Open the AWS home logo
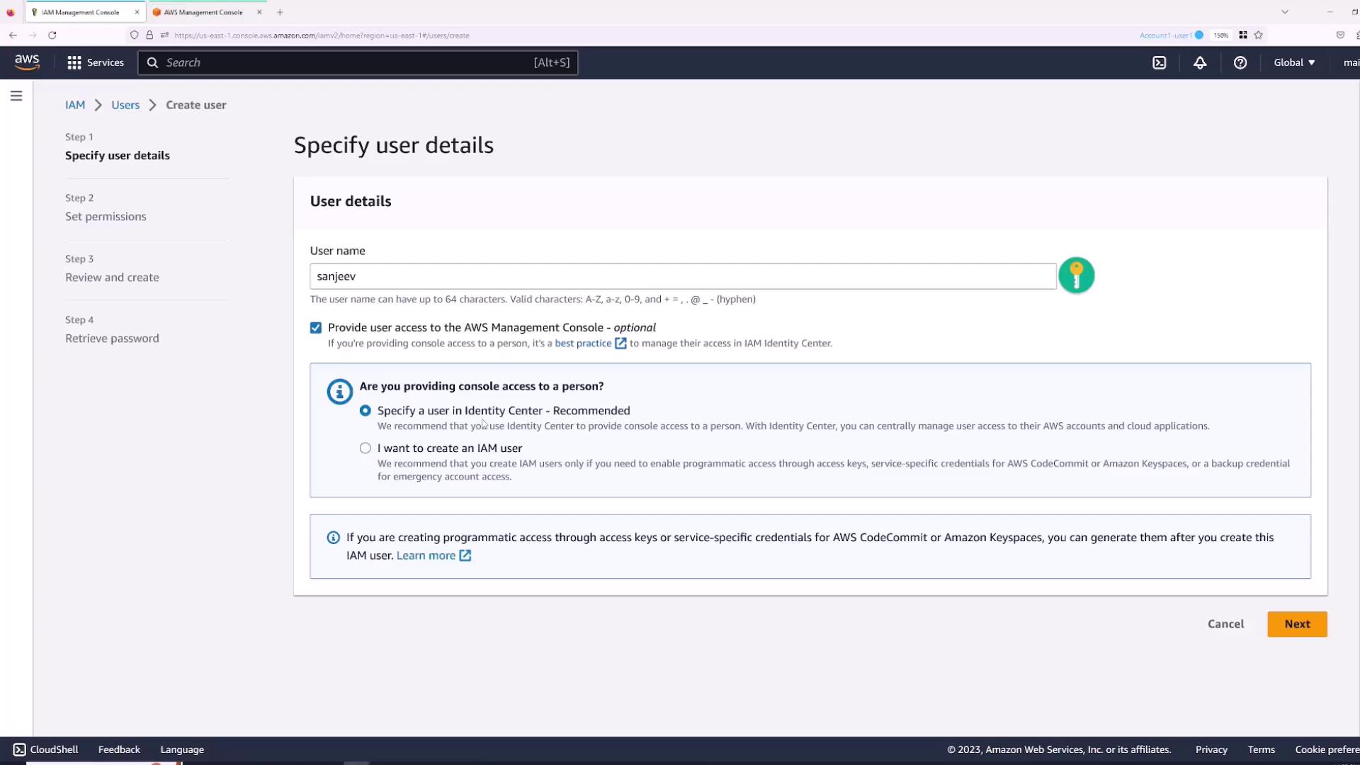The height and width of the screenshot is (765, 1360). pyautogui.click(x=27, y=62)
